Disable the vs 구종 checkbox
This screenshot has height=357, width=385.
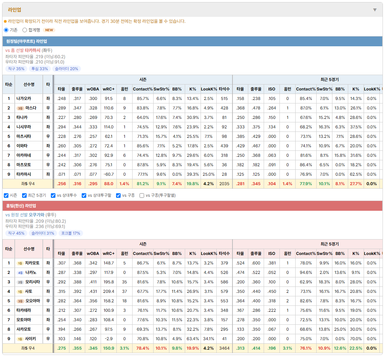pos(119,195)
